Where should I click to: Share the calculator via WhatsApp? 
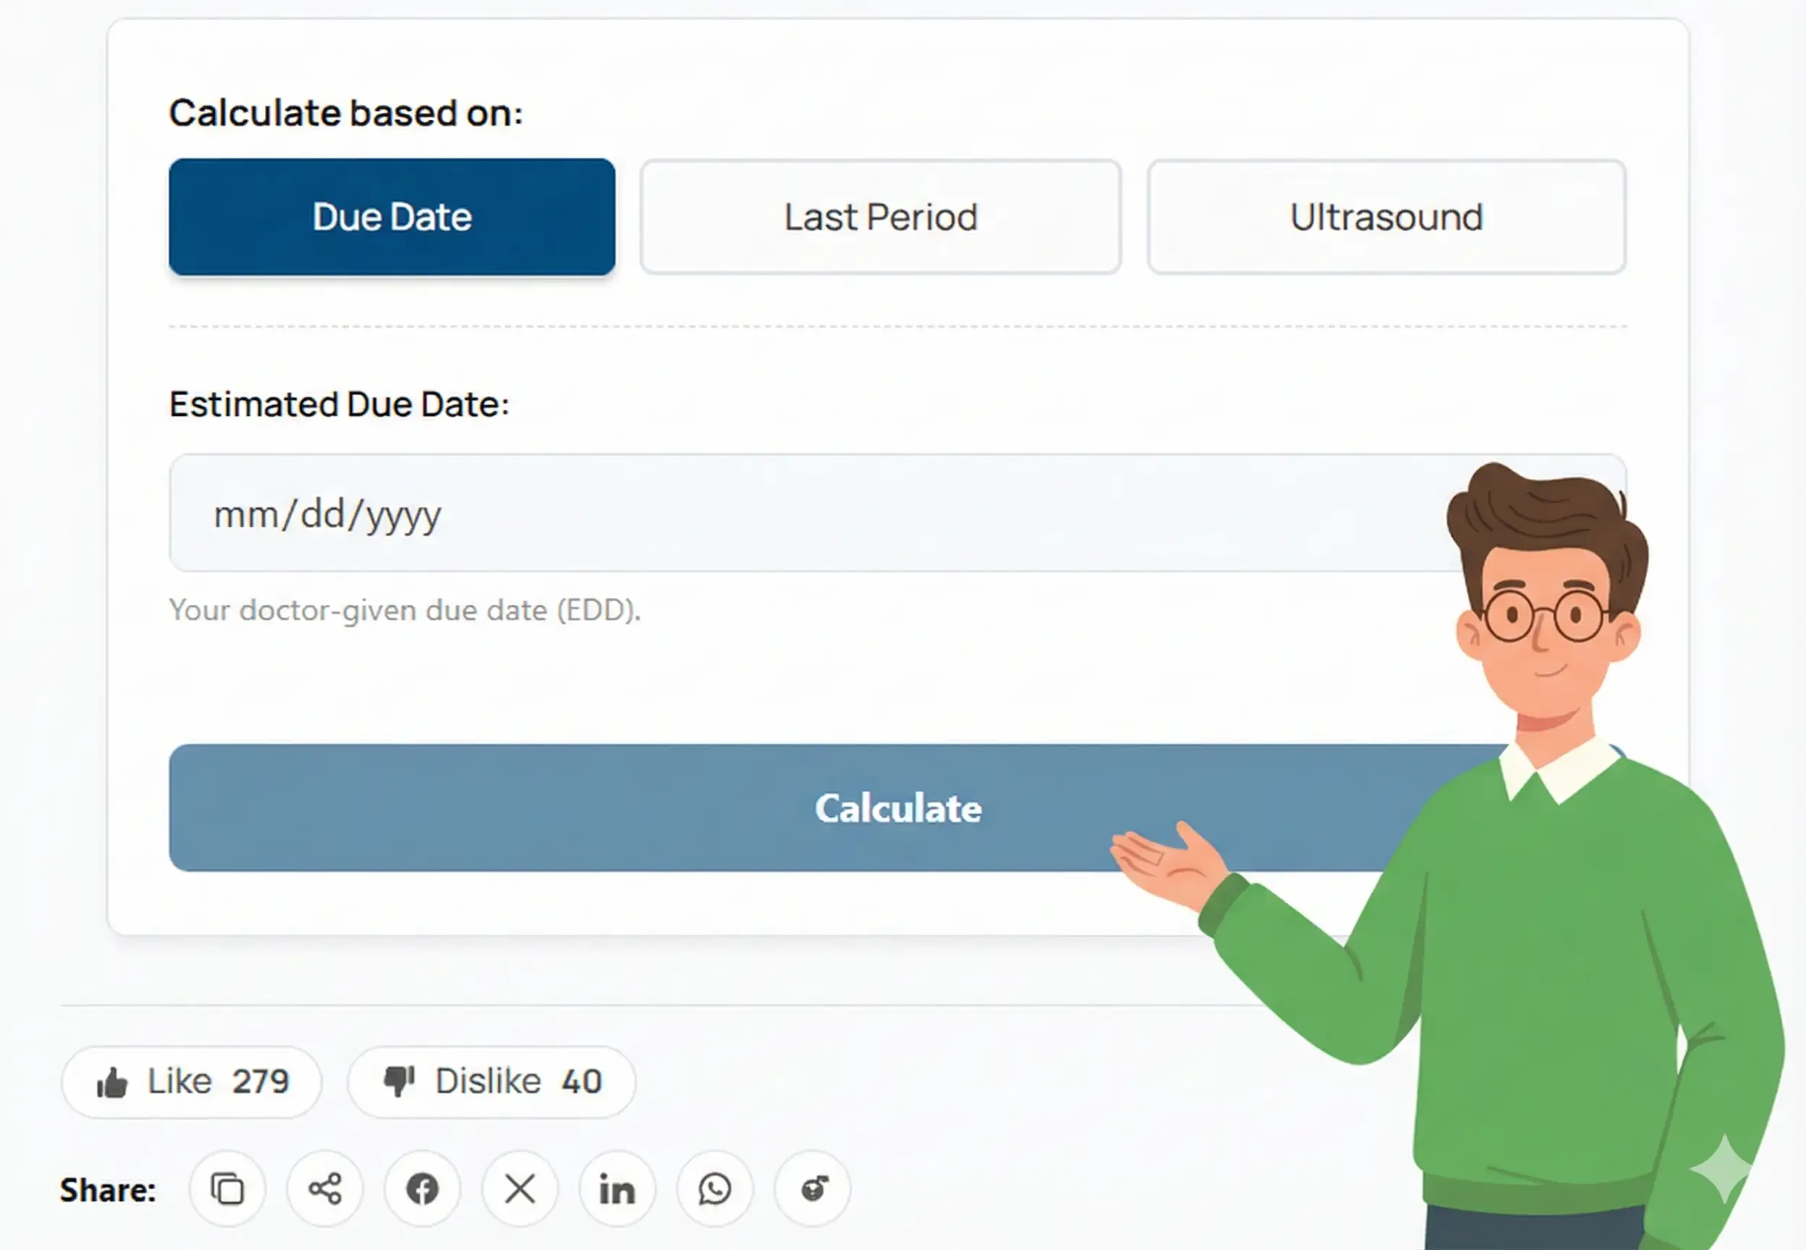tap(714, 1189)
